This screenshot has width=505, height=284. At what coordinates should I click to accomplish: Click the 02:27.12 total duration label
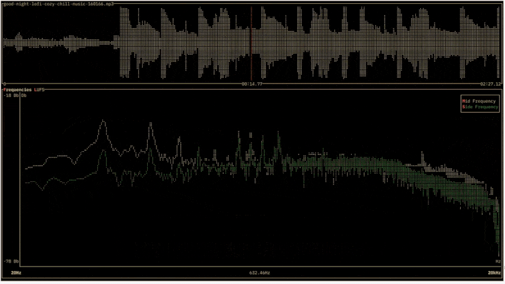point(491,84)
